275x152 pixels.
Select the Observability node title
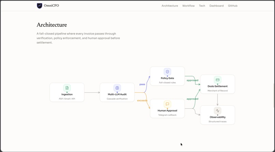click(x=217, y=117)
